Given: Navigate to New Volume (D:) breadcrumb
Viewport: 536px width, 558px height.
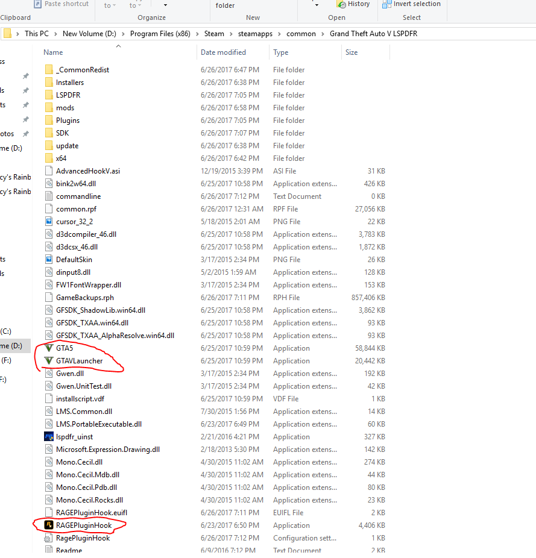Looking at the screenshot, I should pyautogui.click(x=89, y=34).
